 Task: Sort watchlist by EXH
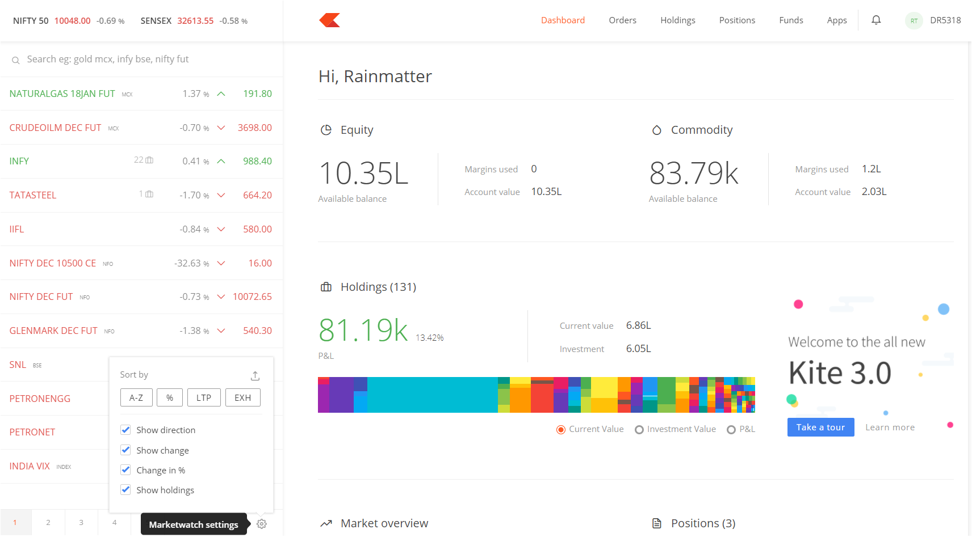click(243, 397)
